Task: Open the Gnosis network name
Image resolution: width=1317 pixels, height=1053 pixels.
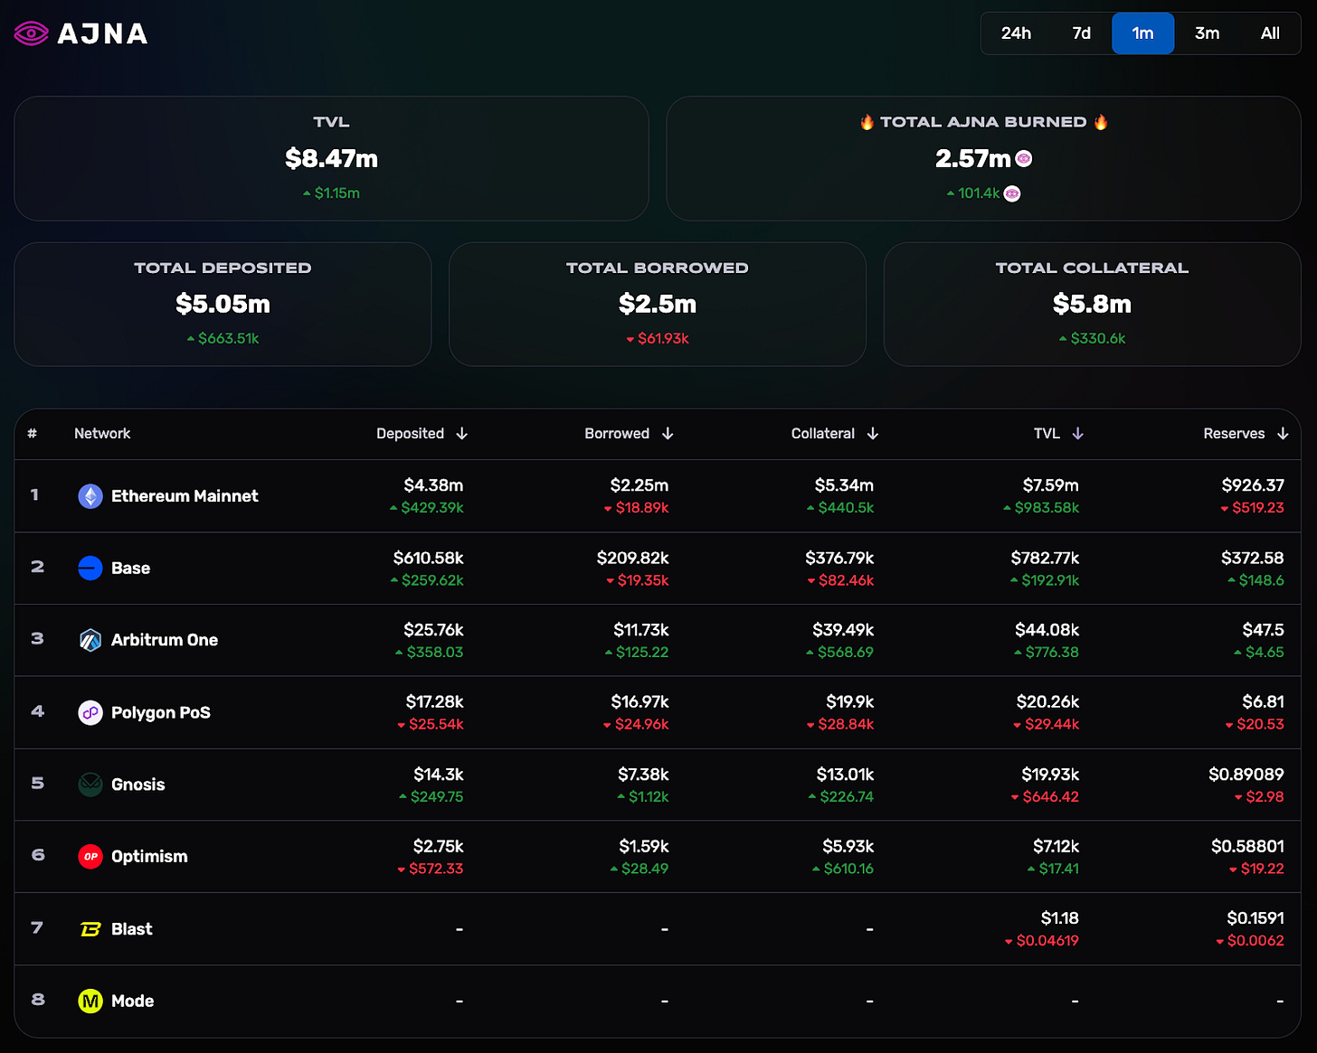Action: pos(138,785)
